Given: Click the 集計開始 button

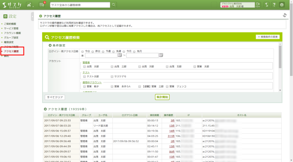Looking at the screenshot, I should tap(162, 97).
